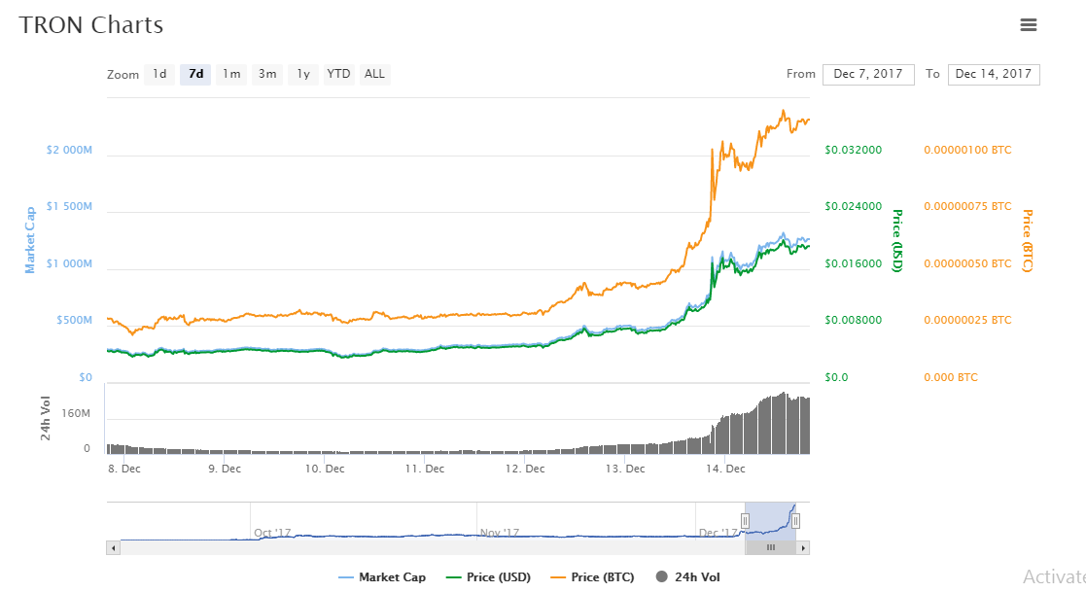Show ALL time range
The image size is (1086, 592).
pos(374,74)
